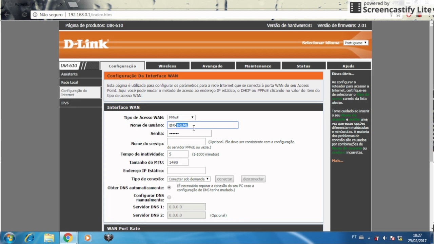The image size is (434, 244).
Task: Open the Tipo de Acesso WAN dropdown
Action: [181, 118]
